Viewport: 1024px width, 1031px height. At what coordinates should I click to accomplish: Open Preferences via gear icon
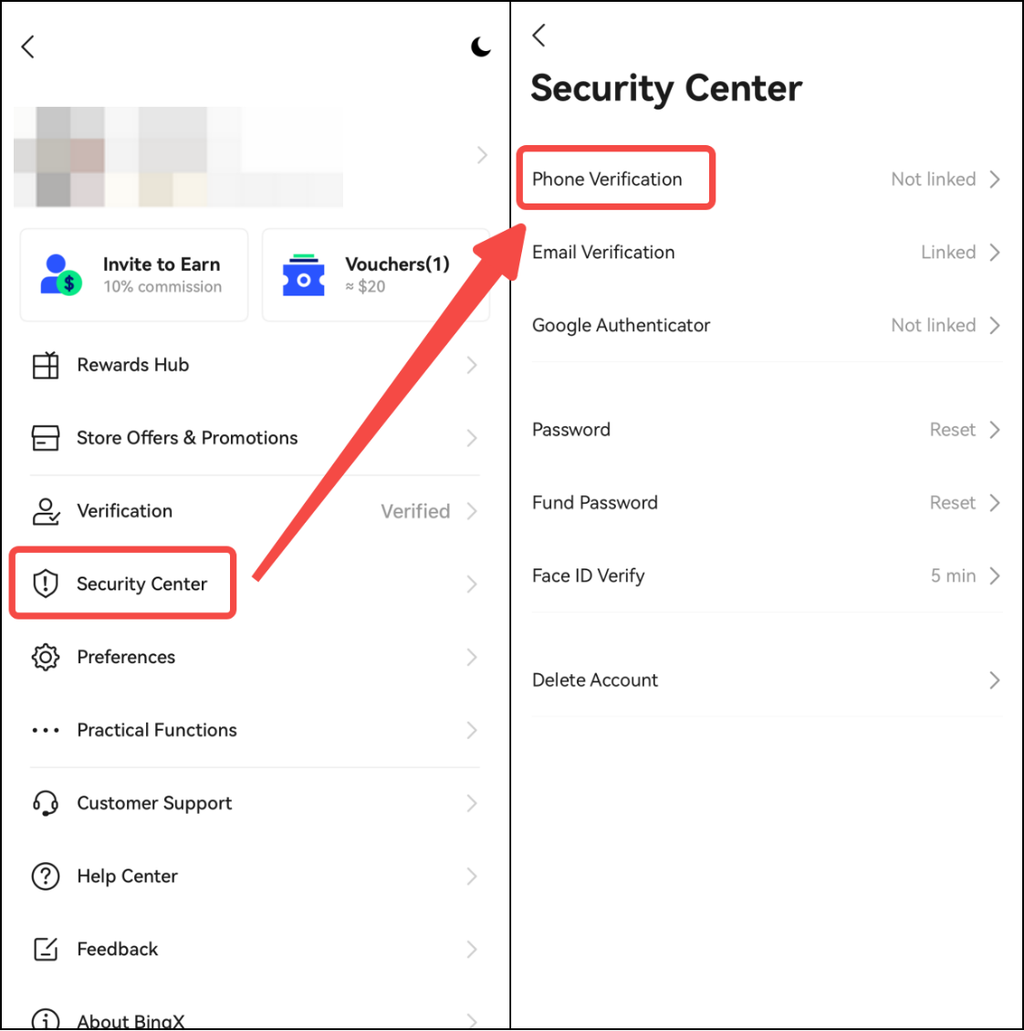(x=46, y=657)
